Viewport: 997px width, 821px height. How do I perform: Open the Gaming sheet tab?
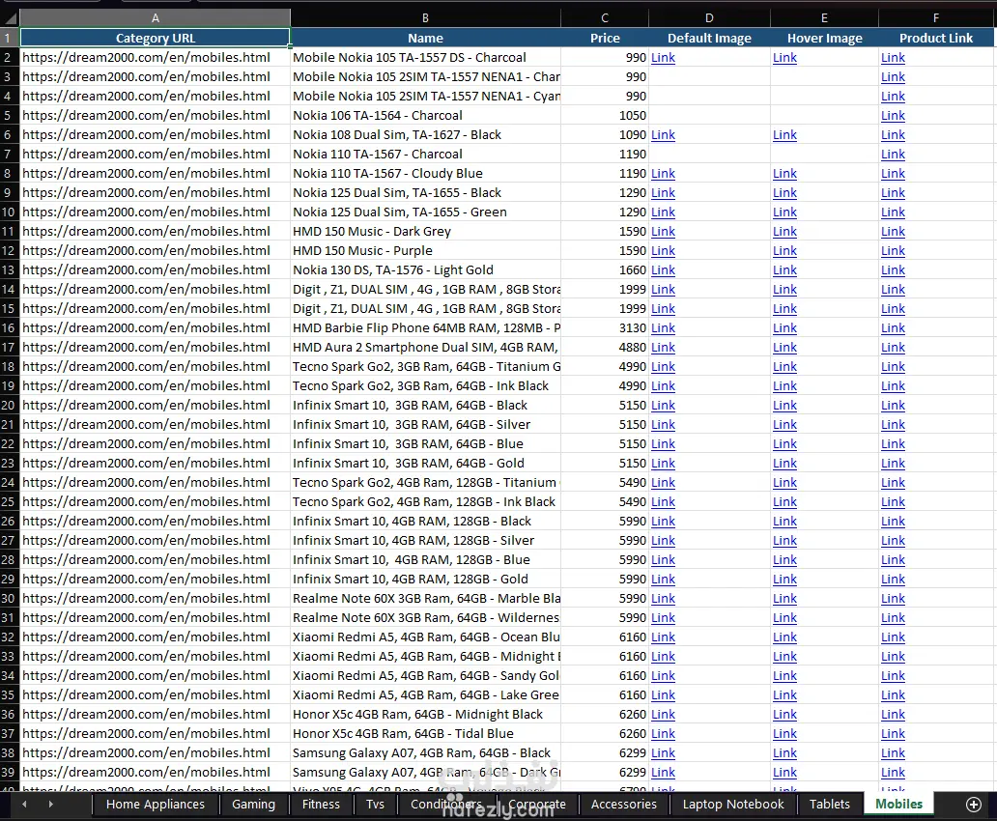click(x=253, y=804)
